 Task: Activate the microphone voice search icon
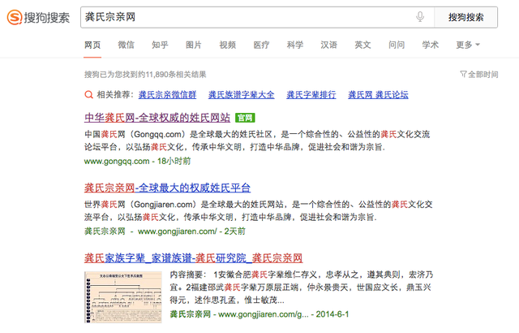420,17
